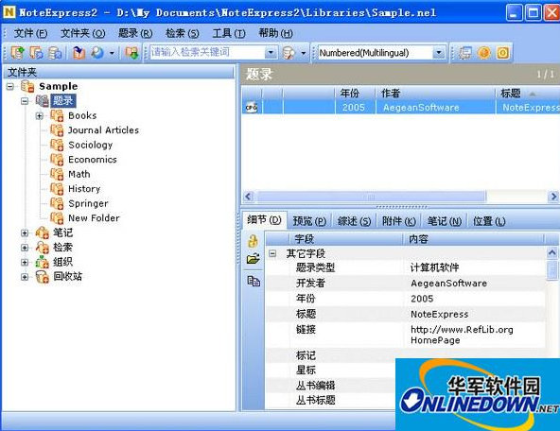This screenshot has height=431, width=560.
Task: Open dropdown arrow beside the magnifier icon
Action: tap(304, 53)
